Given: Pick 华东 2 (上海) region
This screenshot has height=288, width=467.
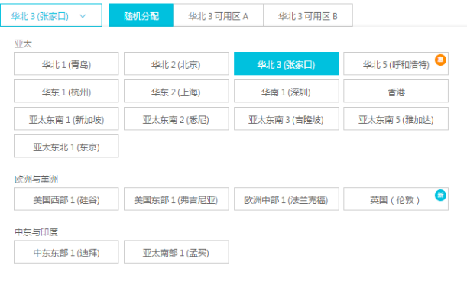Looking at the screenshot, I should click(177, 91).
